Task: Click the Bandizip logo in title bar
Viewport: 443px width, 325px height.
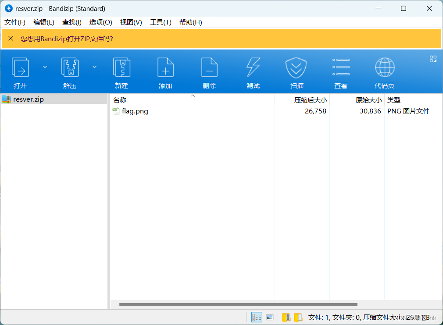Action: tap(9, 8)
